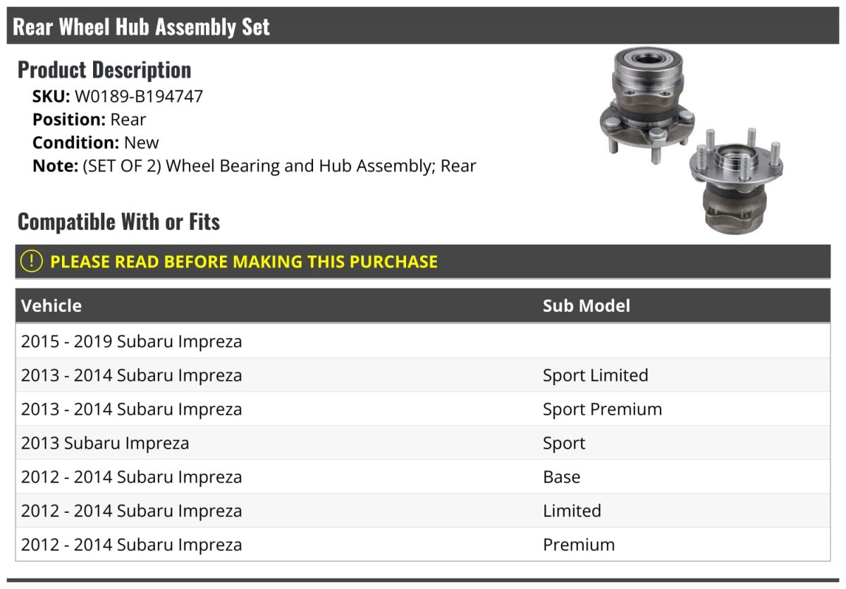Viewport: 846px width, 589px height.
Task: Click the Position: Rear text
Action: point(90,120)
